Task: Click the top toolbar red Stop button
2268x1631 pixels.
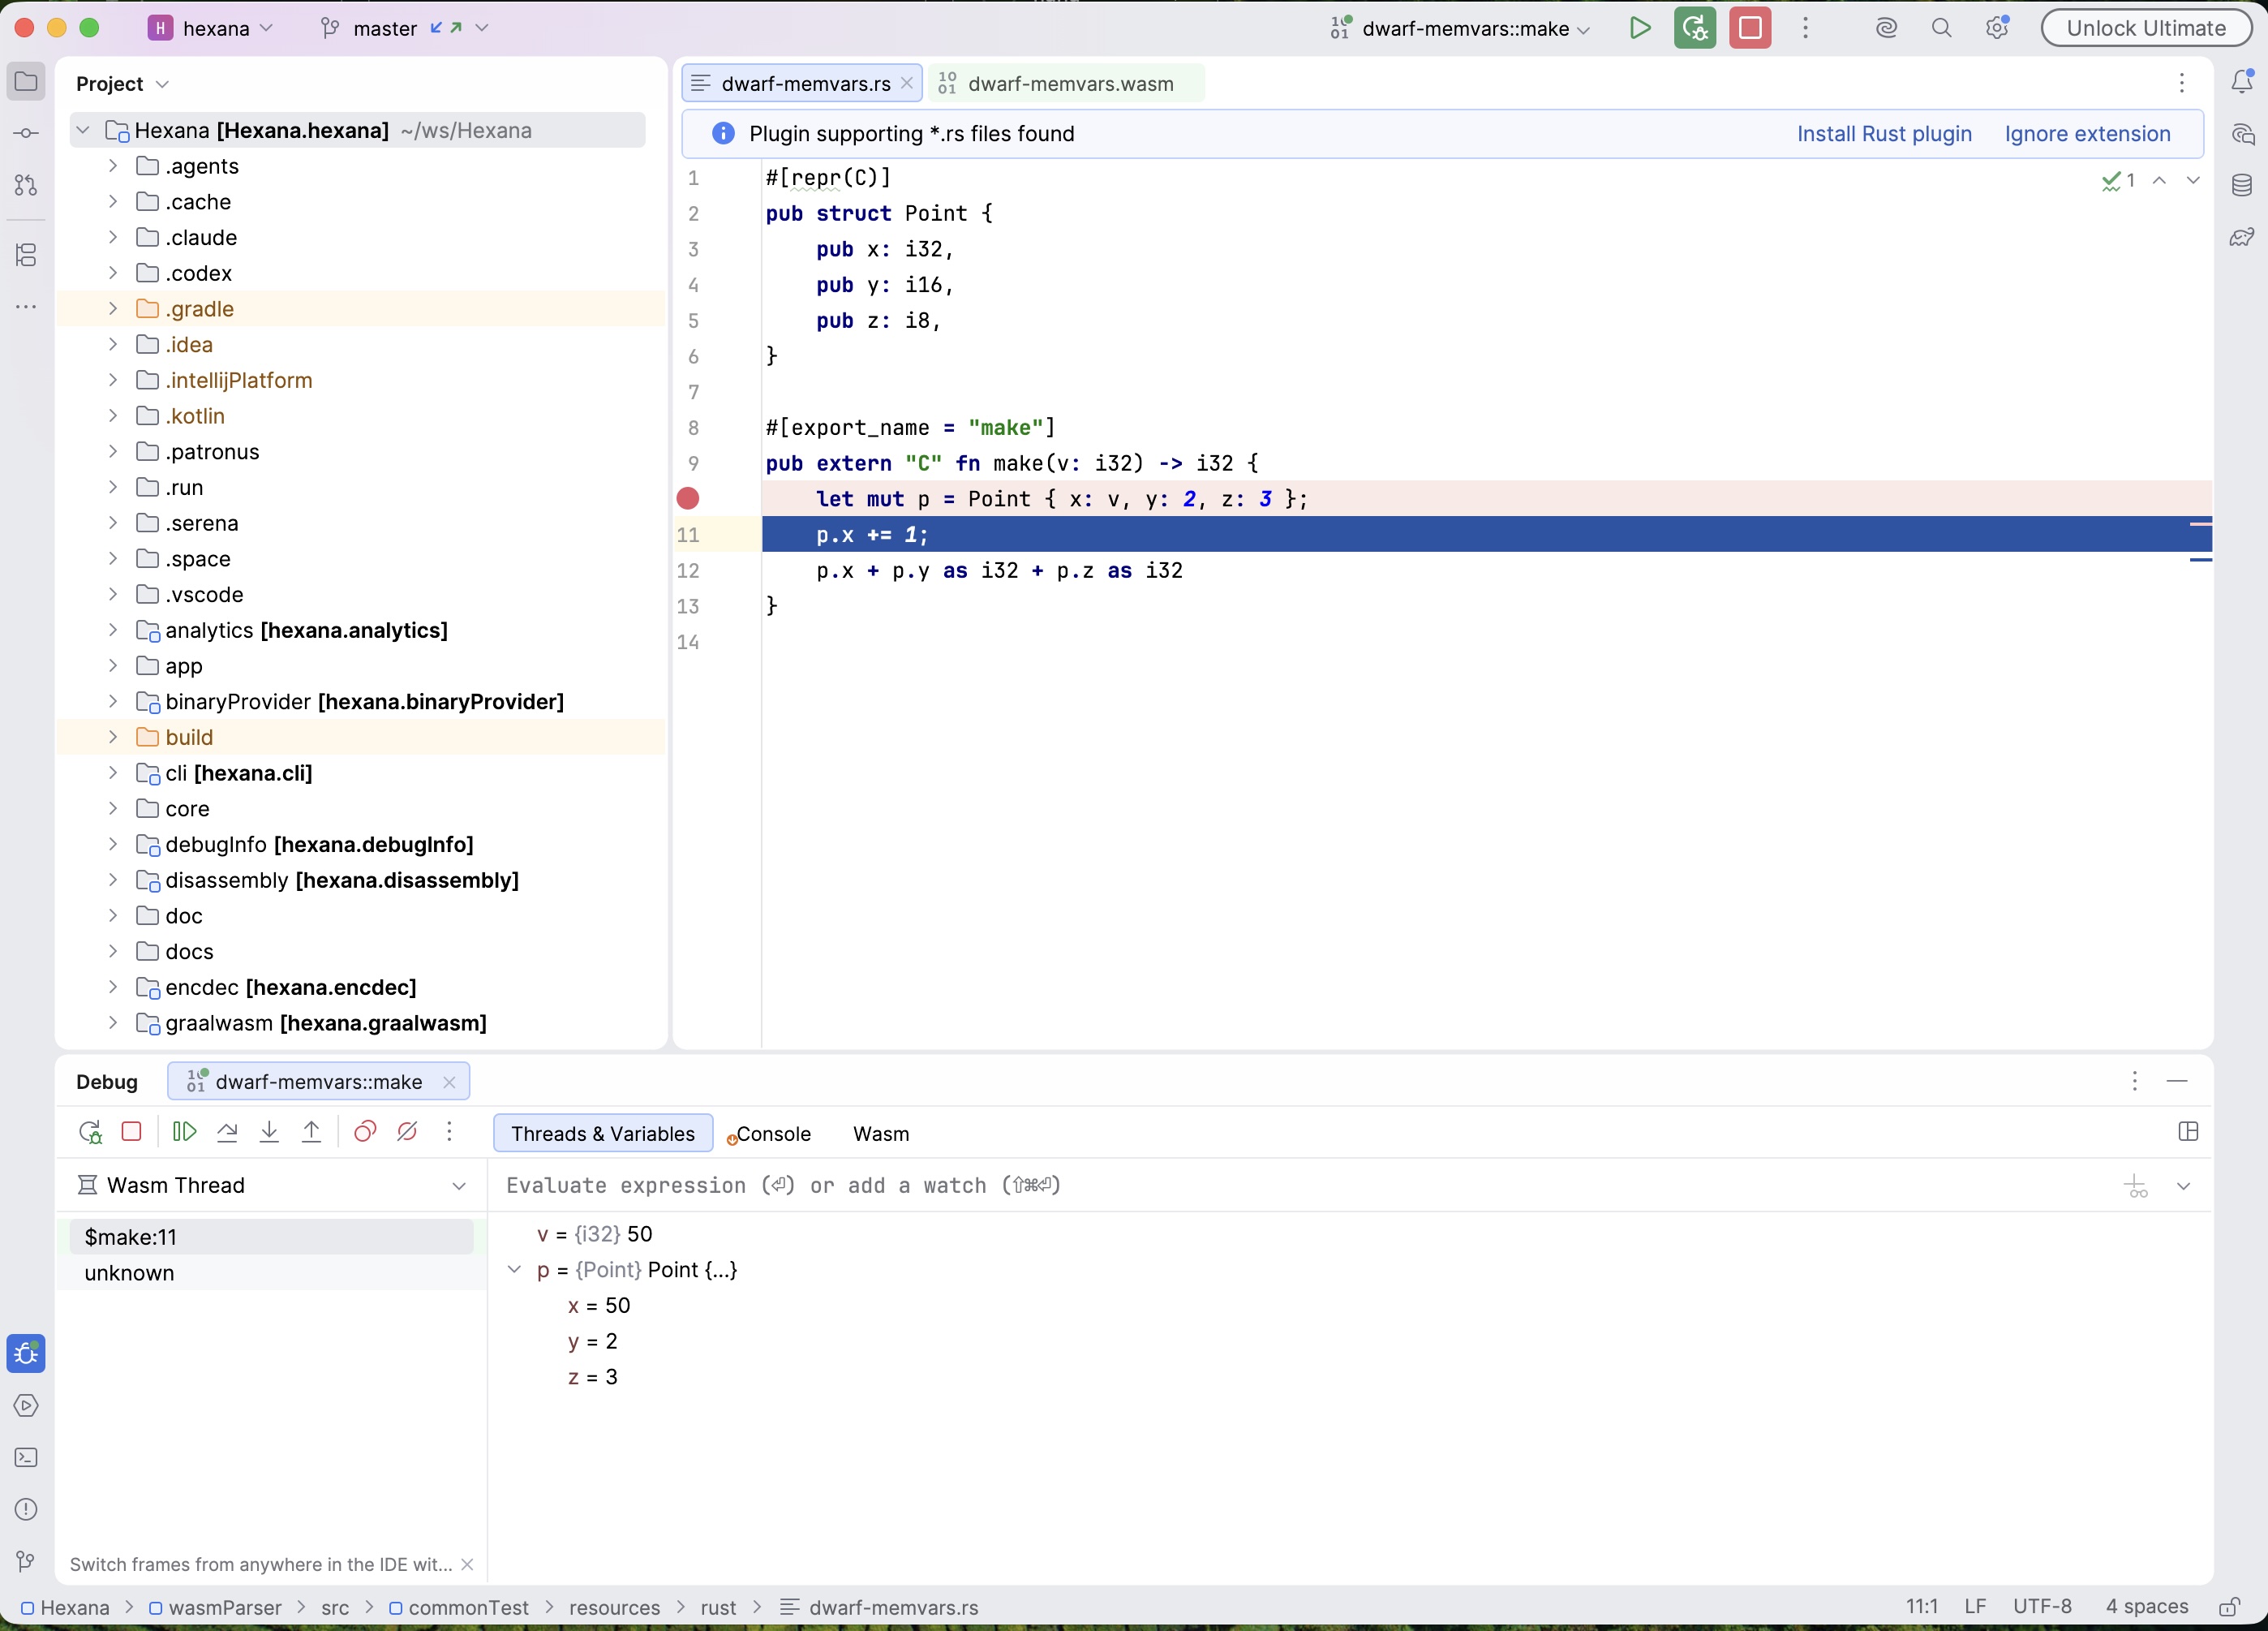Action: tap(1750, 28)
